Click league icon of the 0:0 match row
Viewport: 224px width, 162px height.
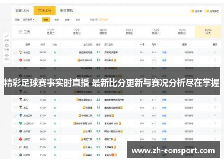tap(21, 139)
